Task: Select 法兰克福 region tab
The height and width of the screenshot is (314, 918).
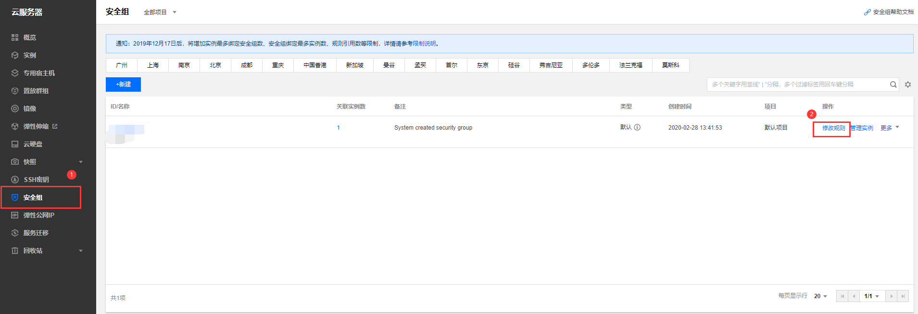Action: pyautogui.click(x=631, y=65)
